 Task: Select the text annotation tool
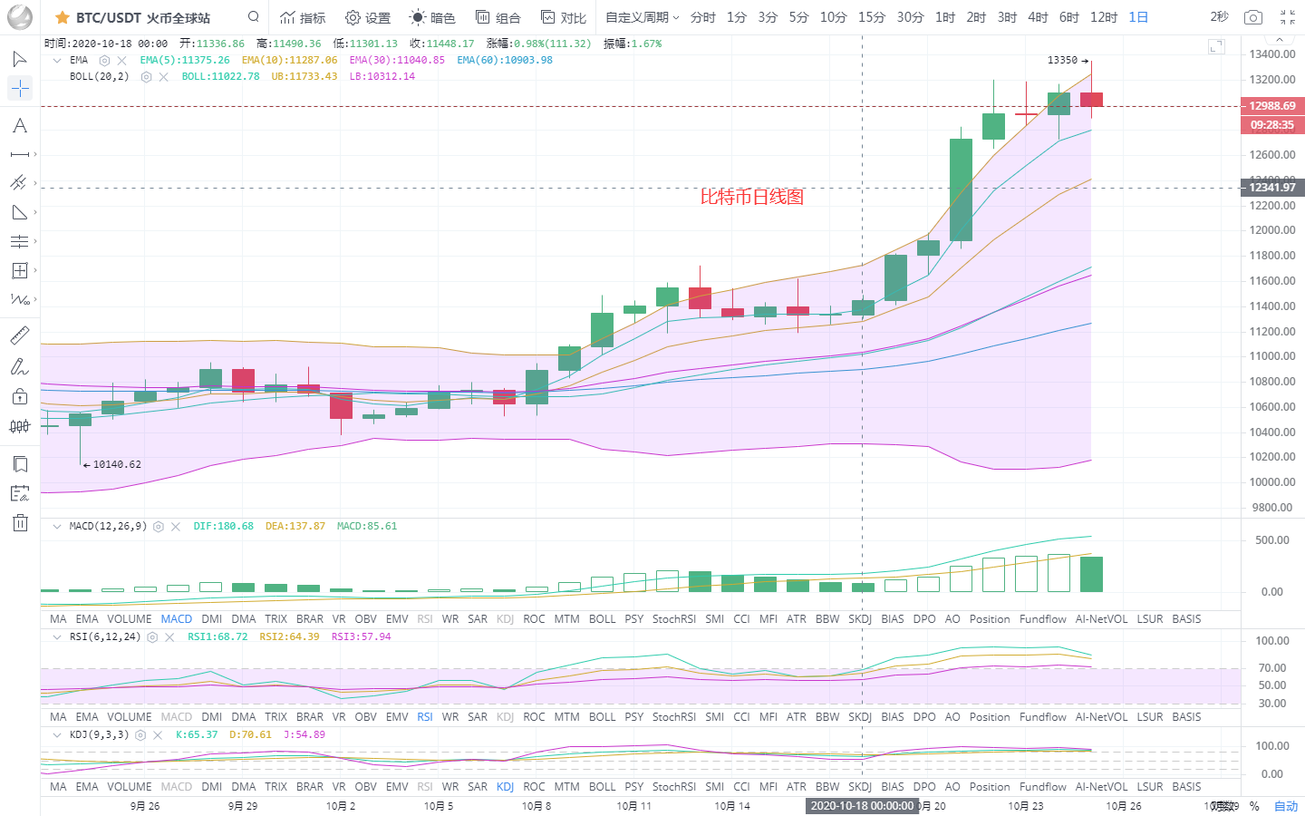(19, 125)
